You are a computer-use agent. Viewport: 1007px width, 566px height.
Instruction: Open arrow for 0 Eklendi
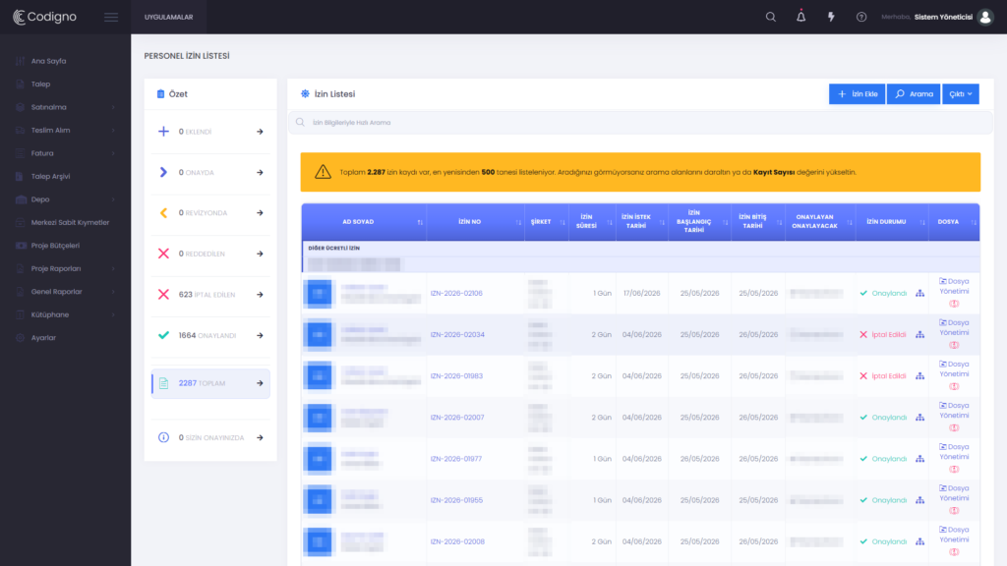(x=260, y=132)
